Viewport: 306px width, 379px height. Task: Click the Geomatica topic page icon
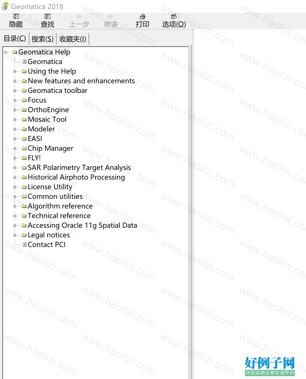25,61
